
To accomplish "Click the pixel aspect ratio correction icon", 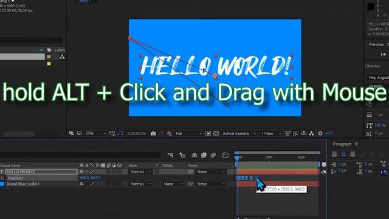I will [x=287, y=133].
